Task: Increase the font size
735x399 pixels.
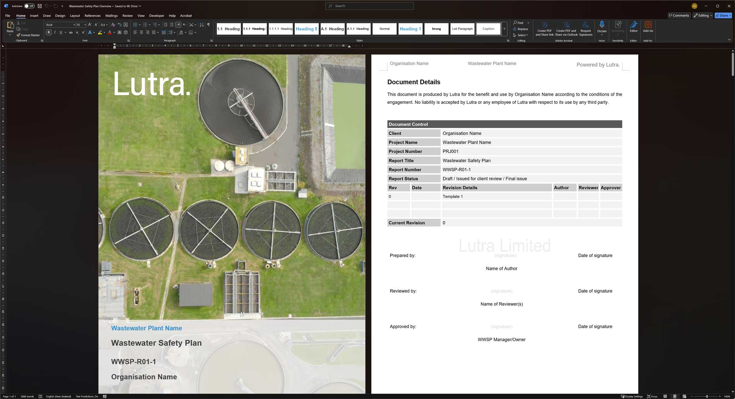Action: (x=90, y=24)
